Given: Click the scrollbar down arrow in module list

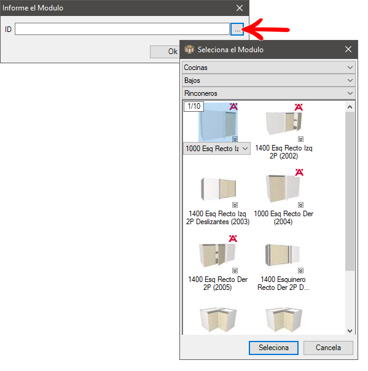Looking at the screenshot, I should click(x=350, y=331).
